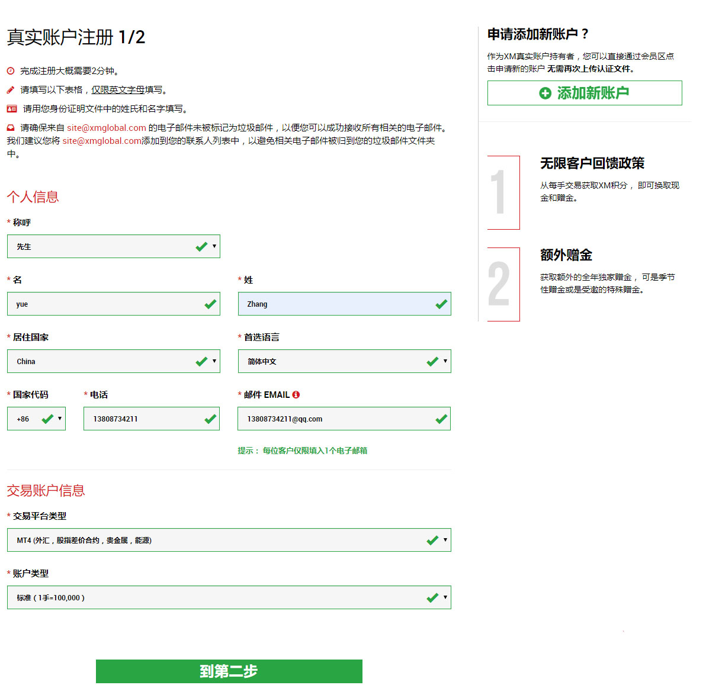This screenshot has height=685, width=722.
Task: Click the green checkmark in the +86 field
Action: pos(47,419)
